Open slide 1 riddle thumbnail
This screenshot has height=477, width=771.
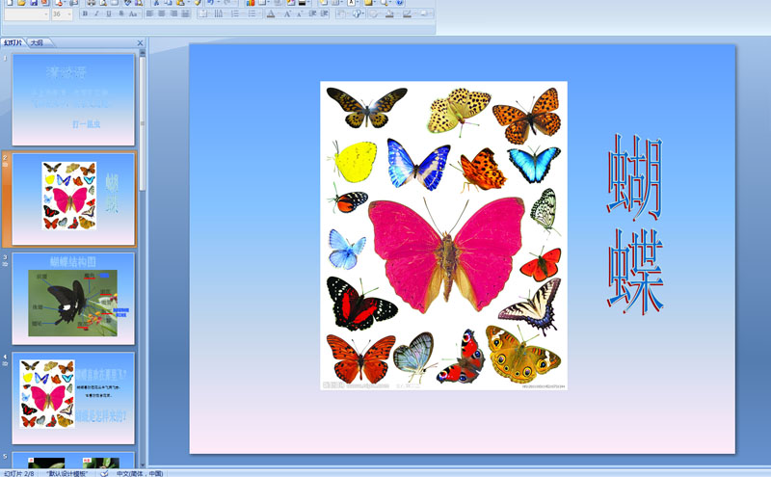point(73,99)
